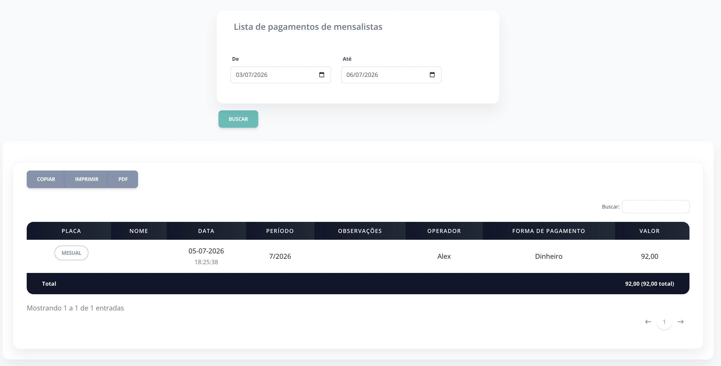Sort by NOME column header
Screen dimensions: 721x366
tap(139, 231)
